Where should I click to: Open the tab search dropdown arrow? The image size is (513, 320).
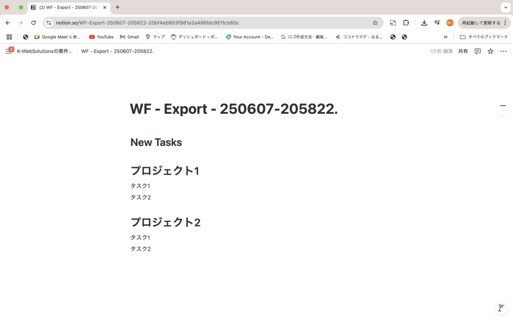[x=504, y=7]
